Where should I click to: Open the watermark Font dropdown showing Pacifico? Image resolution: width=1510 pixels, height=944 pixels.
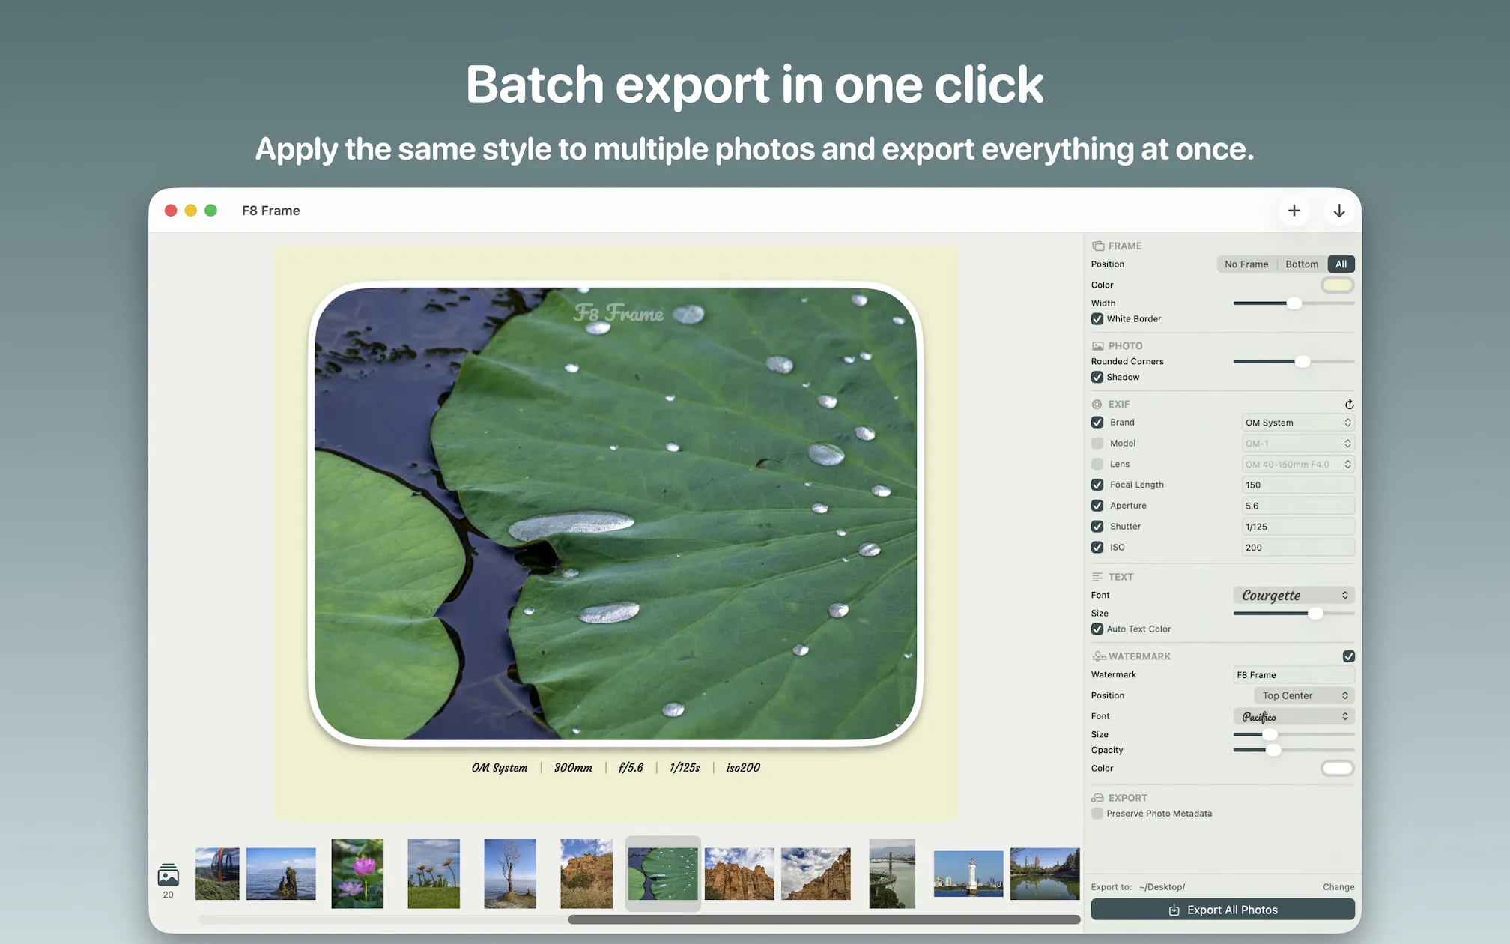1294,717
